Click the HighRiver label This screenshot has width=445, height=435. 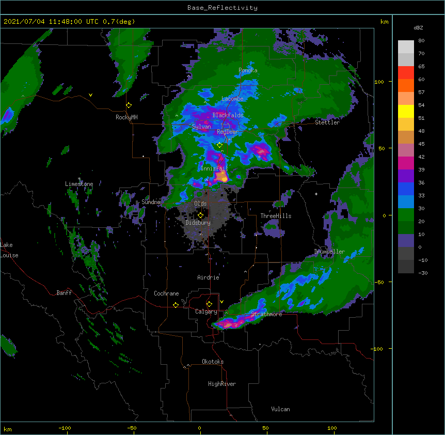222,384
